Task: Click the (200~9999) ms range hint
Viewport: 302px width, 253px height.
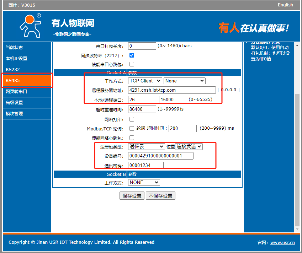Action: click(217, 128)
